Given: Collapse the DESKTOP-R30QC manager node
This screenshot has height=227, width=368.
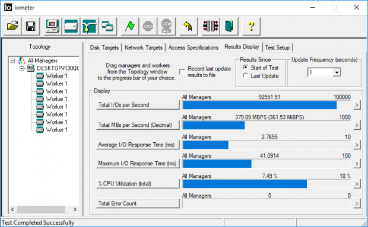Looking at the screenshot, I should tap(22, 69).
